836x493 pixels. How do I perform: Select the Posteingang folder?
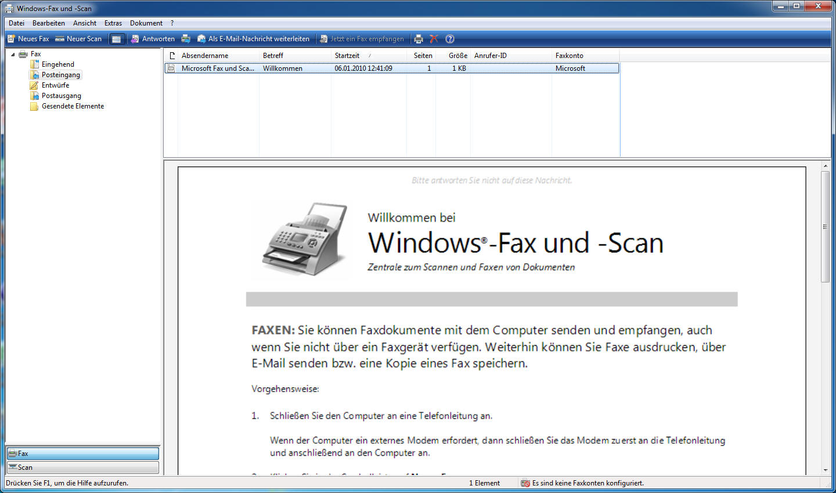(x=61, y=75)
